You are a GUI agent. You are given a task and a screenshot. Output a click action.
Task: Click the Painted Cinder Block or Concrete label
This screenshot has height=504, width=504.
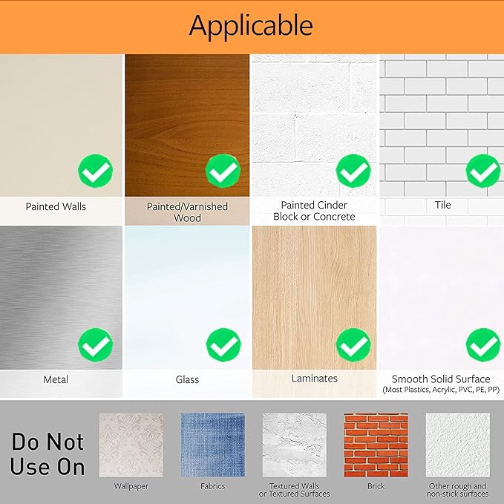click(x=314, y=211)
